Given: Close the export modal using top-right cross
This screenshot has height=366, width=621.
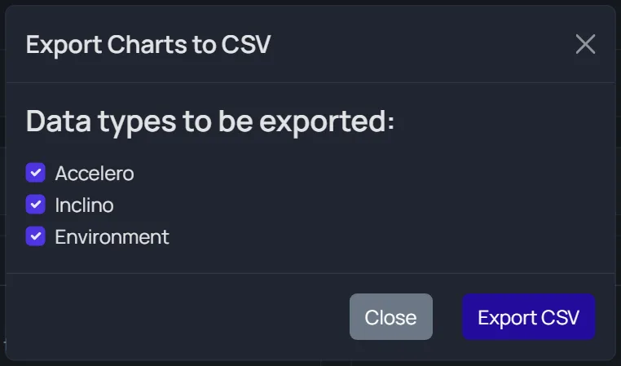Looking at the screenshot, I should [x=585, y=43].
